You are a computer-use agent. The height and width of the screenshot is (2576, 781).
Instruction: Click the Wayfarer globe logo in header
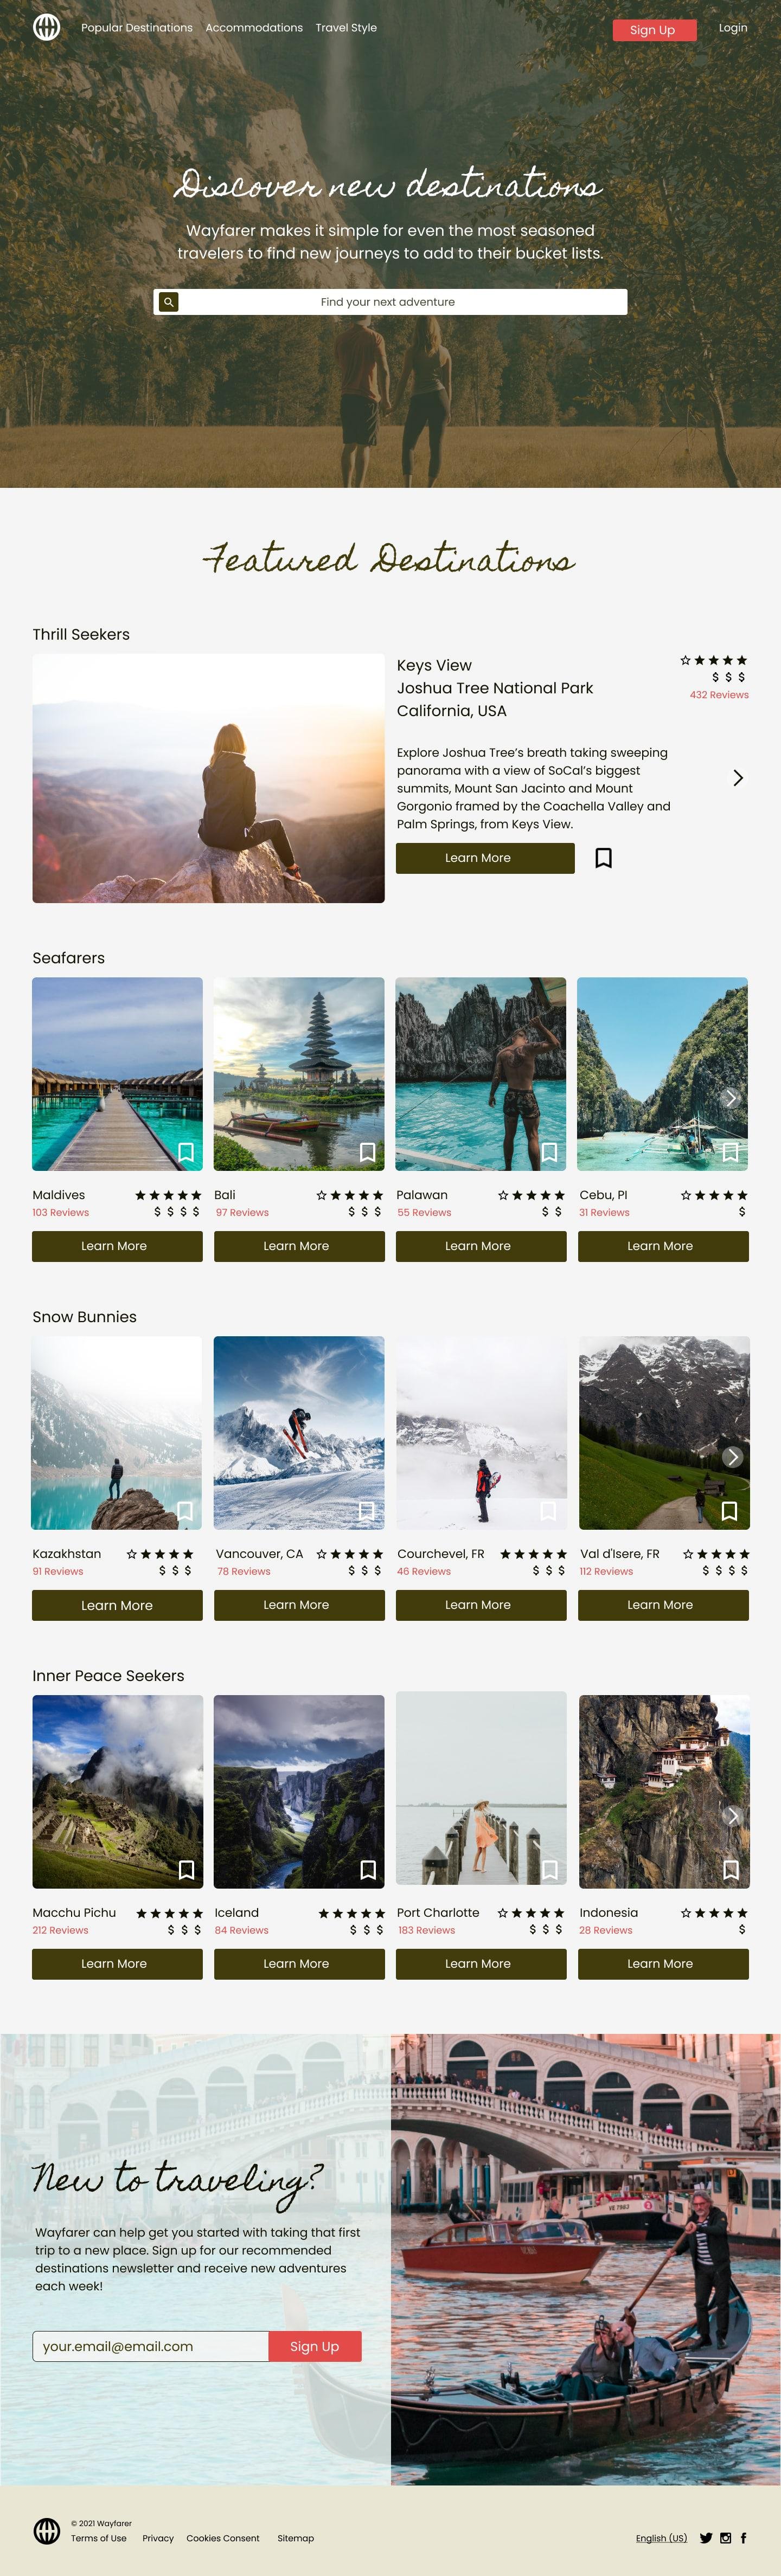click(46, 27)
